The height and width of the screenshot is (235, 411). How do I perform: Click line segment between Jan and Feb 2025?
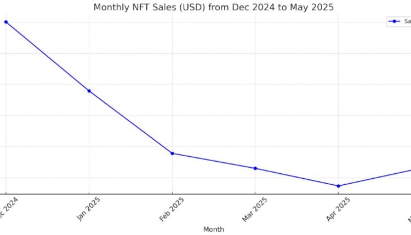click(x=130, y=122)
